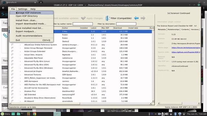Open the mod Home page forum link
207x116 pixels.
coord(186,48)
